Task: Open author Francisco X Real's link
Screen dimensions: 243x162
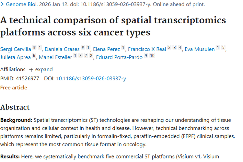Action: tap(147, 49)
